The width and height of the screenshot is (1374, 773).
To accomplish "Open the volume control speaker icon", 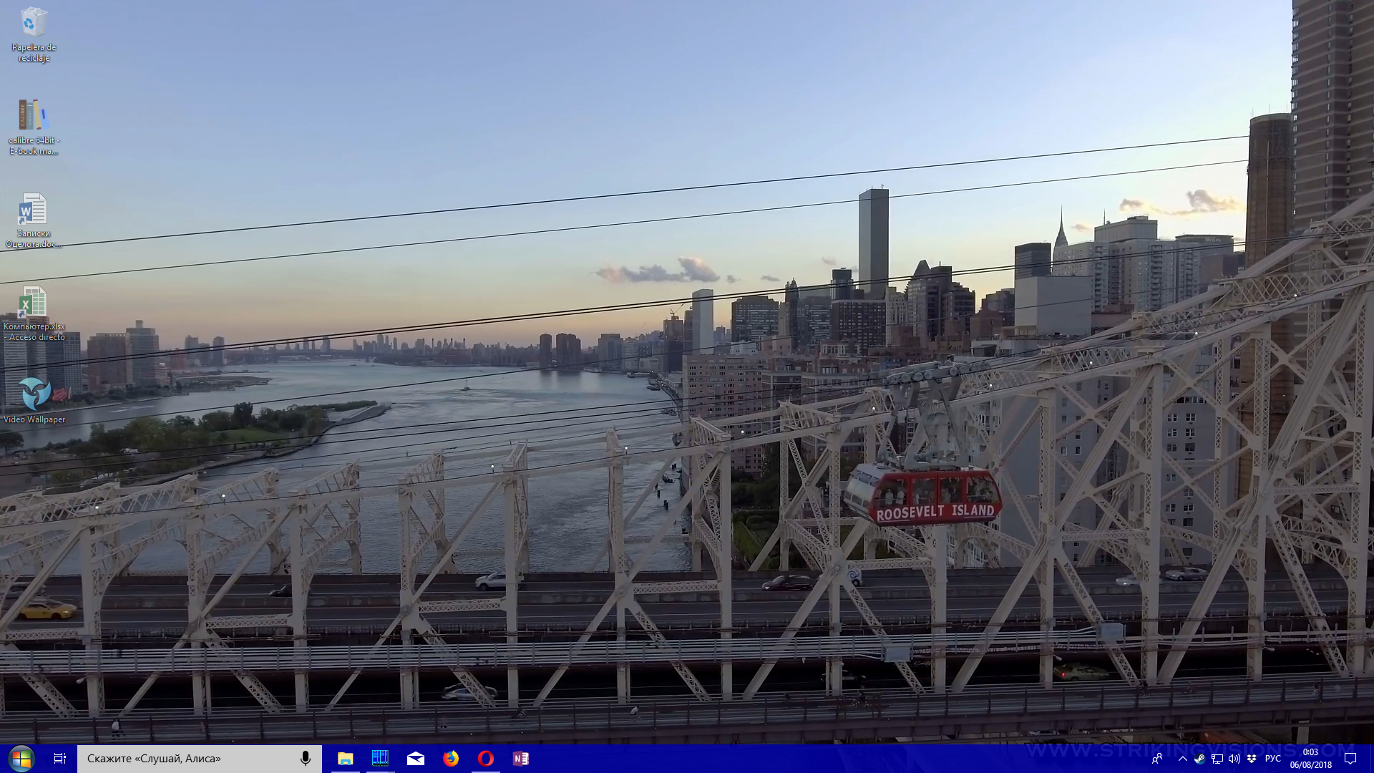I will (x=1234, y=759).
